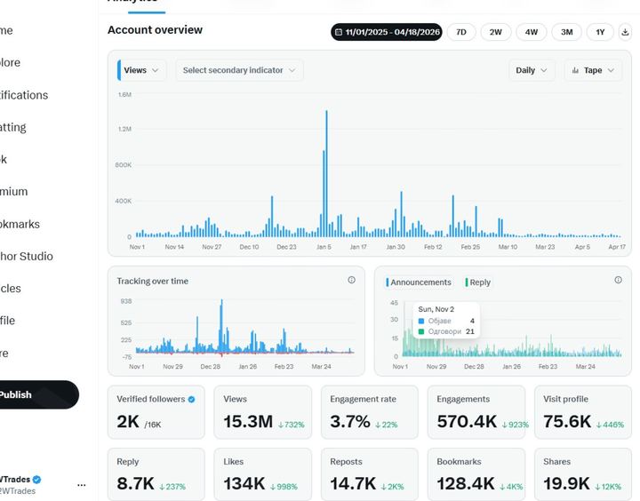
Task: Open the Daily granularity dropdown
Action: pyautogui.click(x=532, y=70)
